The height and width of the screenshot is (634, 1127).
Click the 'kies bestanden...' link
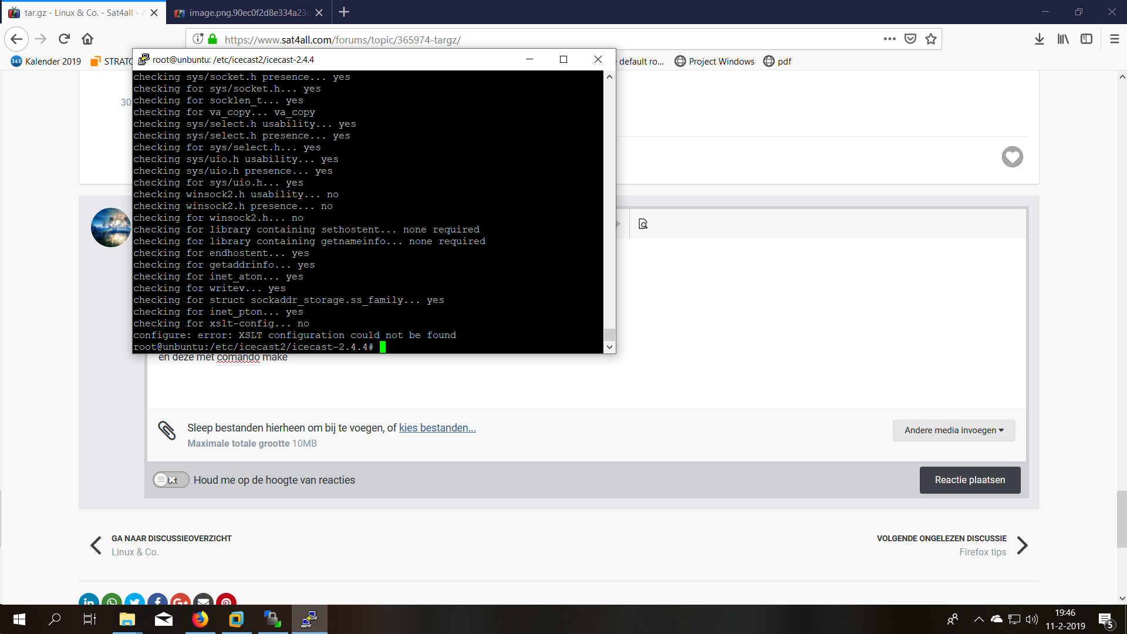click(437, 428)
